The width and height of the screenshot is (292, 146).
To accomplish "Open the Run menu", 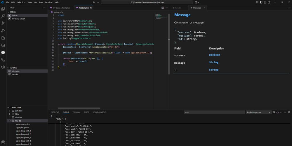I will 41,2.
